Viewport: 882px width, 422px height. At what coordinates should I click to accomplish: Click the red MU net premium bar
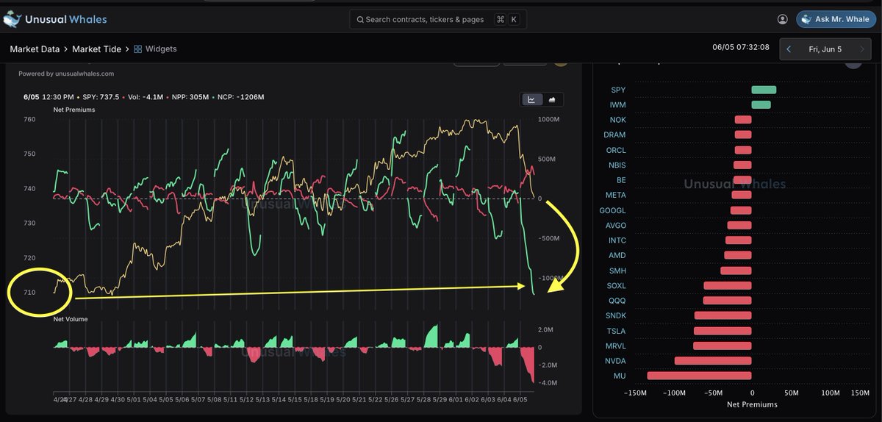click(x=699, y=376)
